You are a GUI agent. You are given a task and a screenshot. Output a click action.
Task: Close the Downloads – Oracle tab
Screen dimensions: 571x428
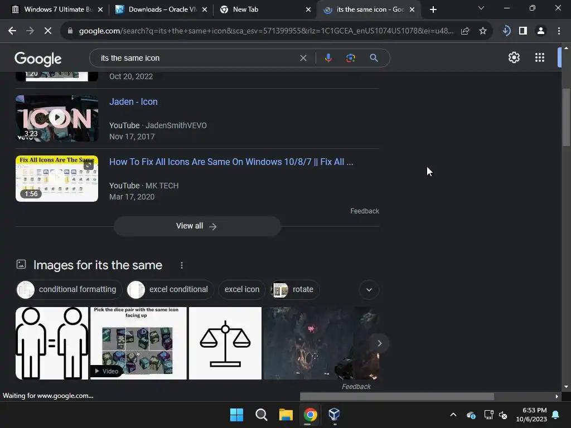tap(204, 9)
